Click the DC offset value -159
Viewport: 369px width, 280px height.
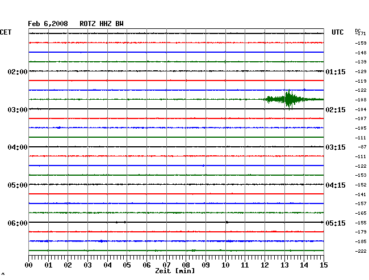click(360, 43)
